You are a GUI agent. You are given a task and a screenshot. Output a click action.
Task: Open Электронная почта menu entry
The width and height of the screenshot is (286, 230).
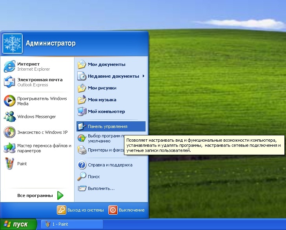[x=38, y=82]
